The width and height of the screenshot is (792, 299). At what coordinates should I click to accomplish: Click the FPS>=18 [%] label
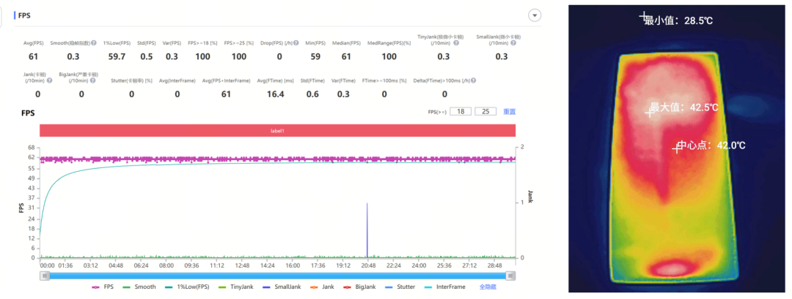pos(202,43)
